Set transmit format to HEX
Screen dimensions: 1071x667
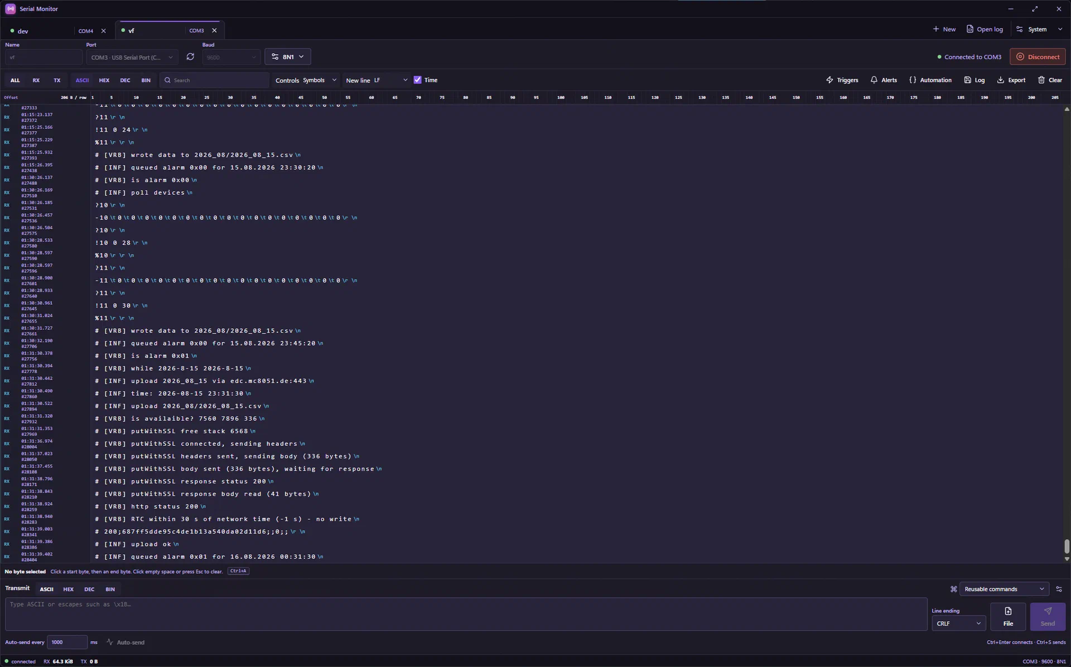coord(68,589)
